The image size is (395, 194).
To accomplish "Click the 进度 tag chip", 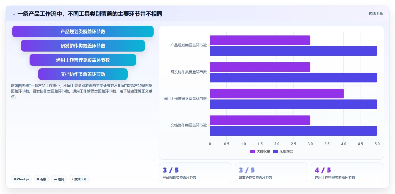I will 59,179.
